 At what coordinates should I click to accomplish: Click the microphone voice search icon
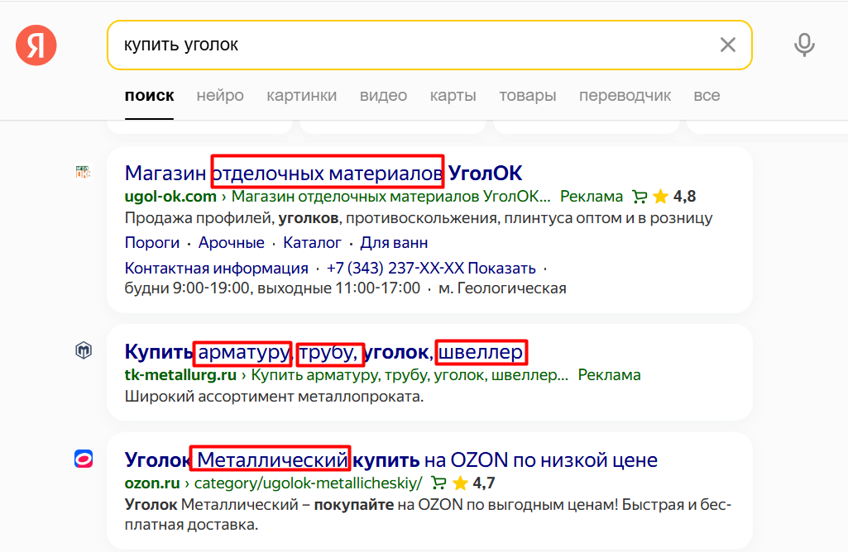pyautogui.click(x=803, y=45)
